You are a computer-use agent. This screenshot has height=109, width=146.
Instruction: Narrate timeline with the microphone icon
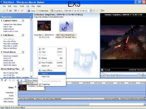5,80
